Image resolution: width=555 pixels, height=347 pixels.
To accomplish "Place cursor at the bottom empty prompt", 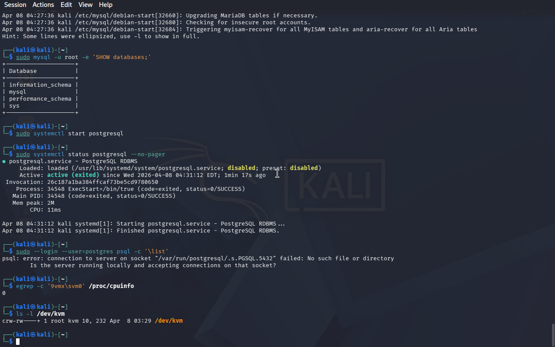I will click(18, 342).
